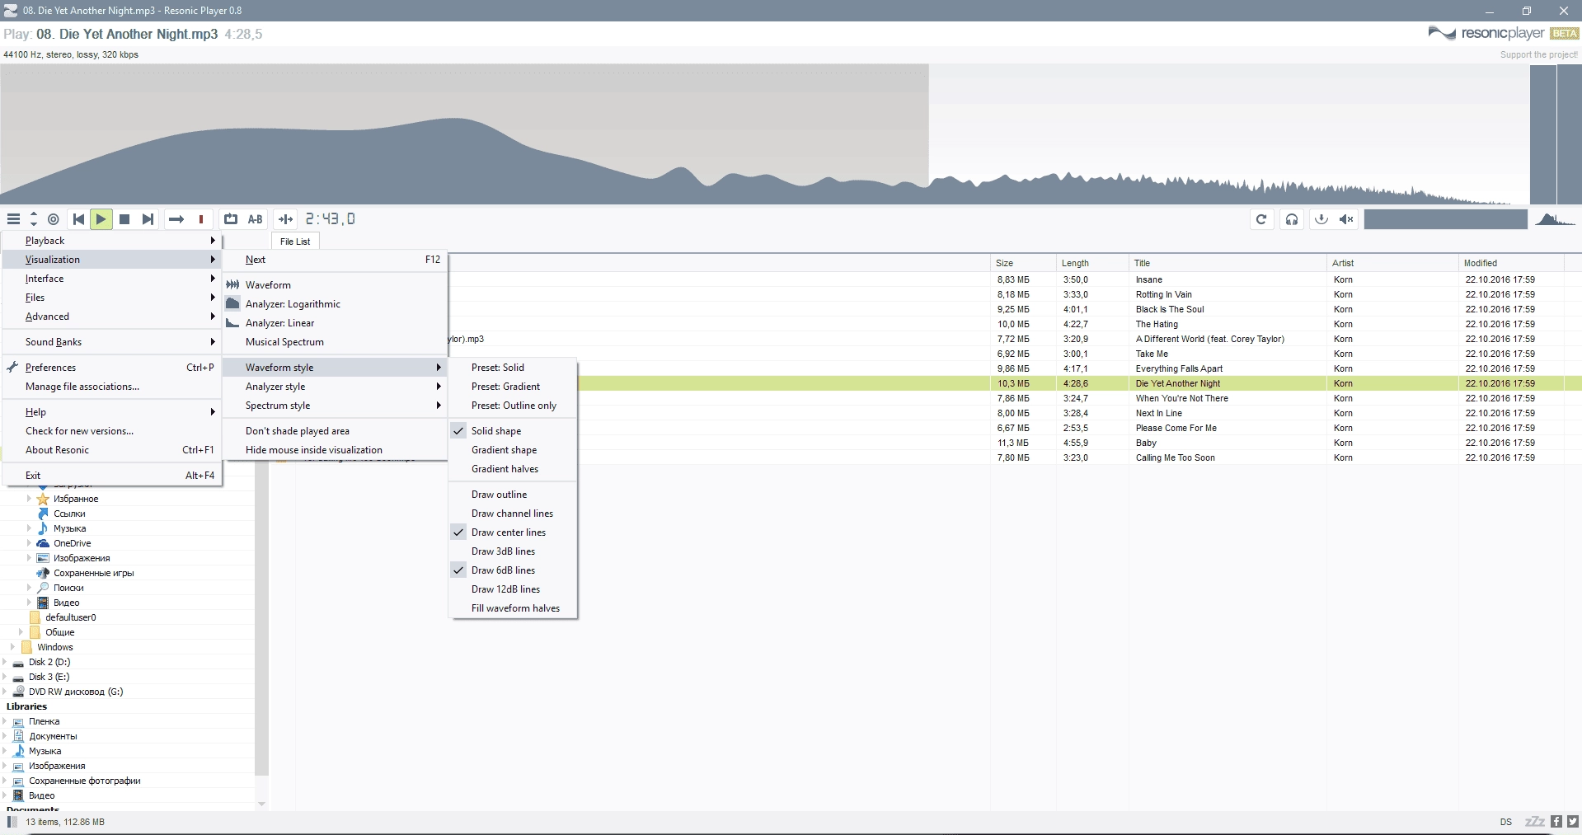This screenshot has height=835, width=1582.
Task: Seek in the waveform display
Action: pos(764,134)
